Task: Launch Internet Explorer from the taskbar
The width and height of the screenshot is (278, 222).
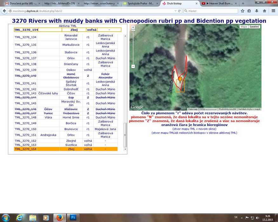Action: pyautogui.click(x=19, y=217)
